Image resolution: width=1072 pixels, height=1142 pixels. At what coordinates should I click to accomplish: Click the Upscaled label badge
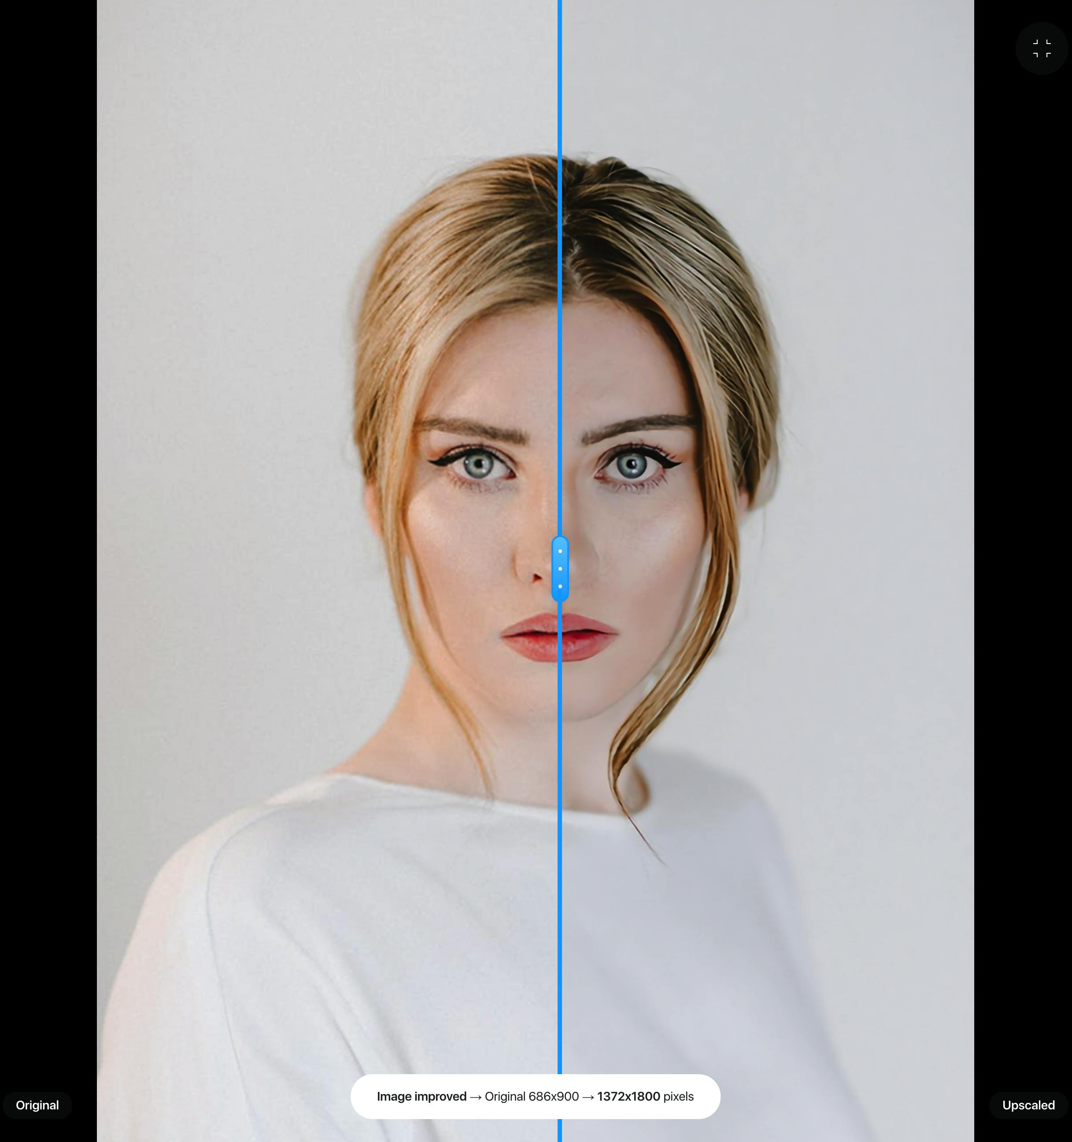(1028, 1105)
